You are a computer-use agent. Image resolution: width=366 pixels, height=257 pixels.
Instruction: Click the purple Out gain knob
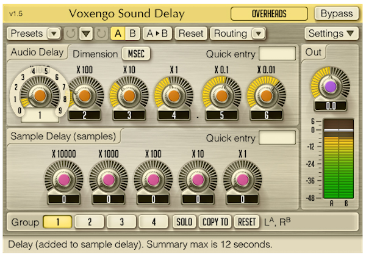330,87
